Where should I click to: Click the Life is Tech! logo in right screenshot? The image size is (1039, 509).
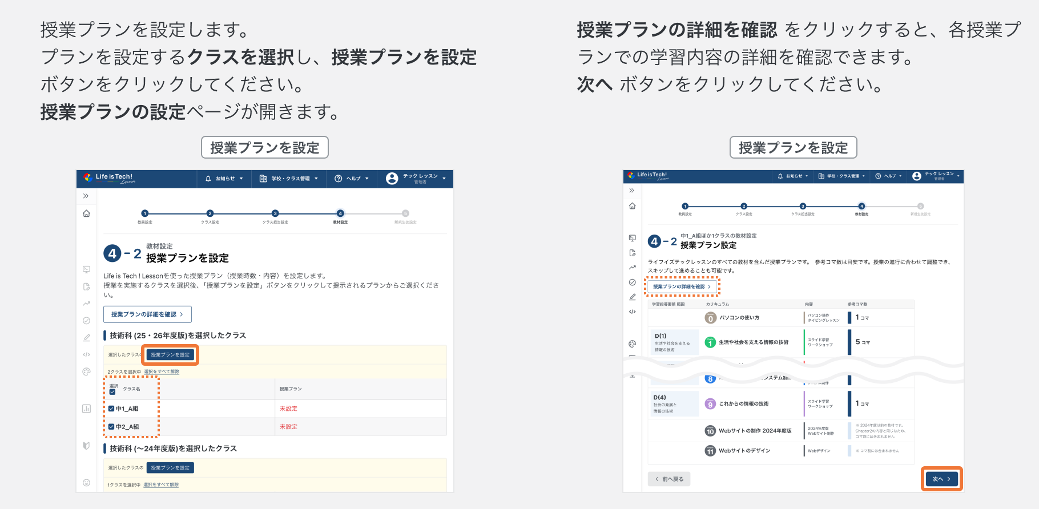click(x=648, y=176)
